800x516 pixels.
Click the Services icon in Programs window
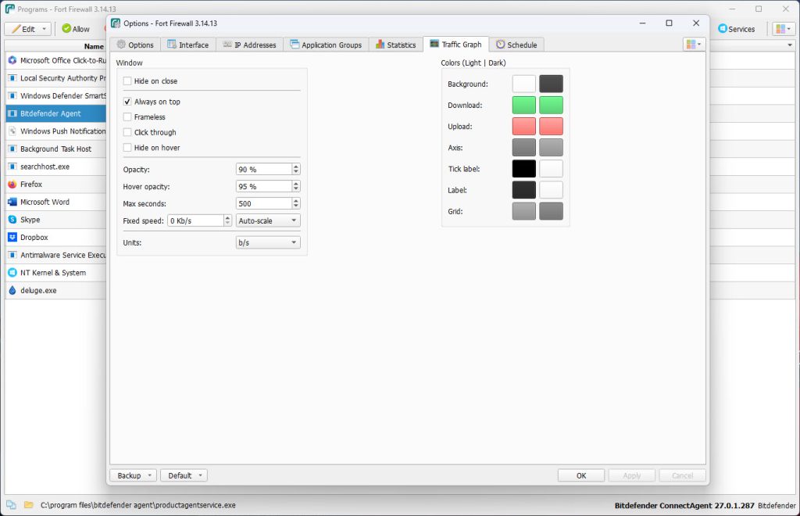pyautogui.click(x=722, y=29)
